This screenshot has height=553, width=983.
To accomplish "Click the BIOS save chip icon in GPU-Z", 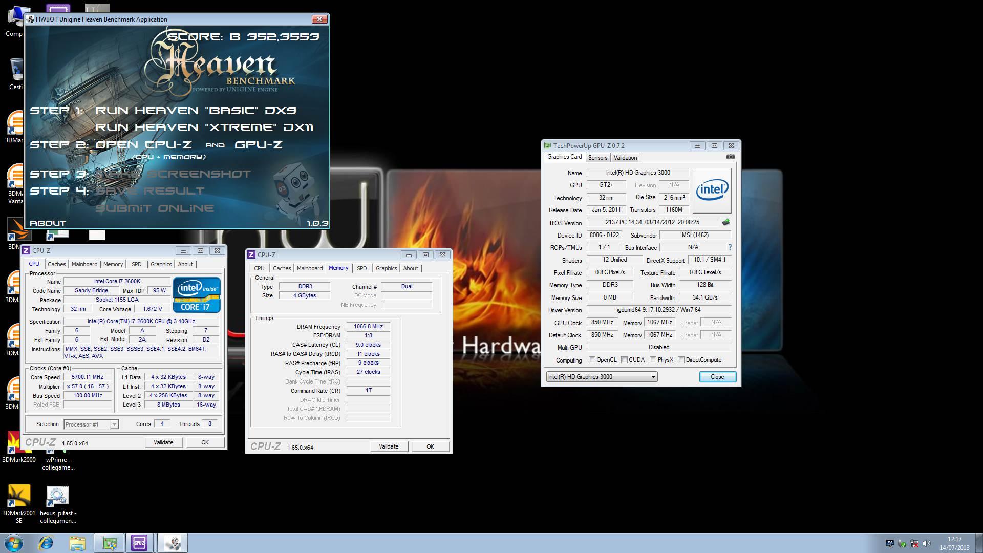I will (x=726, y=222).
